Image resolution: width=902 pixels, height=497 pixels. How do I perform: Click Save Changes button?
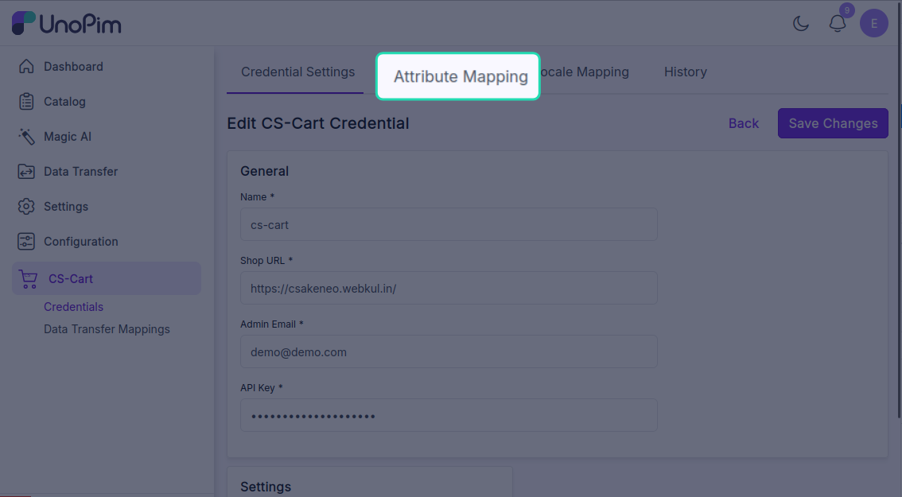[832, 123]
